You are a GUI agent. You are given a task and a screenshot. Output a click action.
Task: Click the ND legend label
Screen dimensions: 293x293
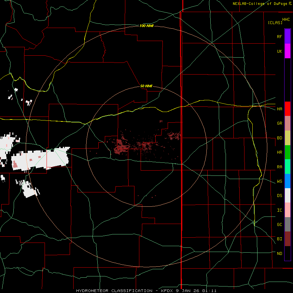(x=279, y=254)
